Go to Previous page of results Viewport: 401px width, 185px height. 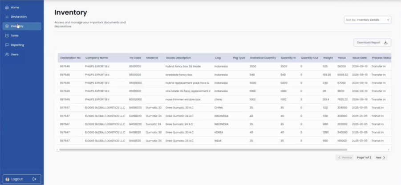point(345,157)
